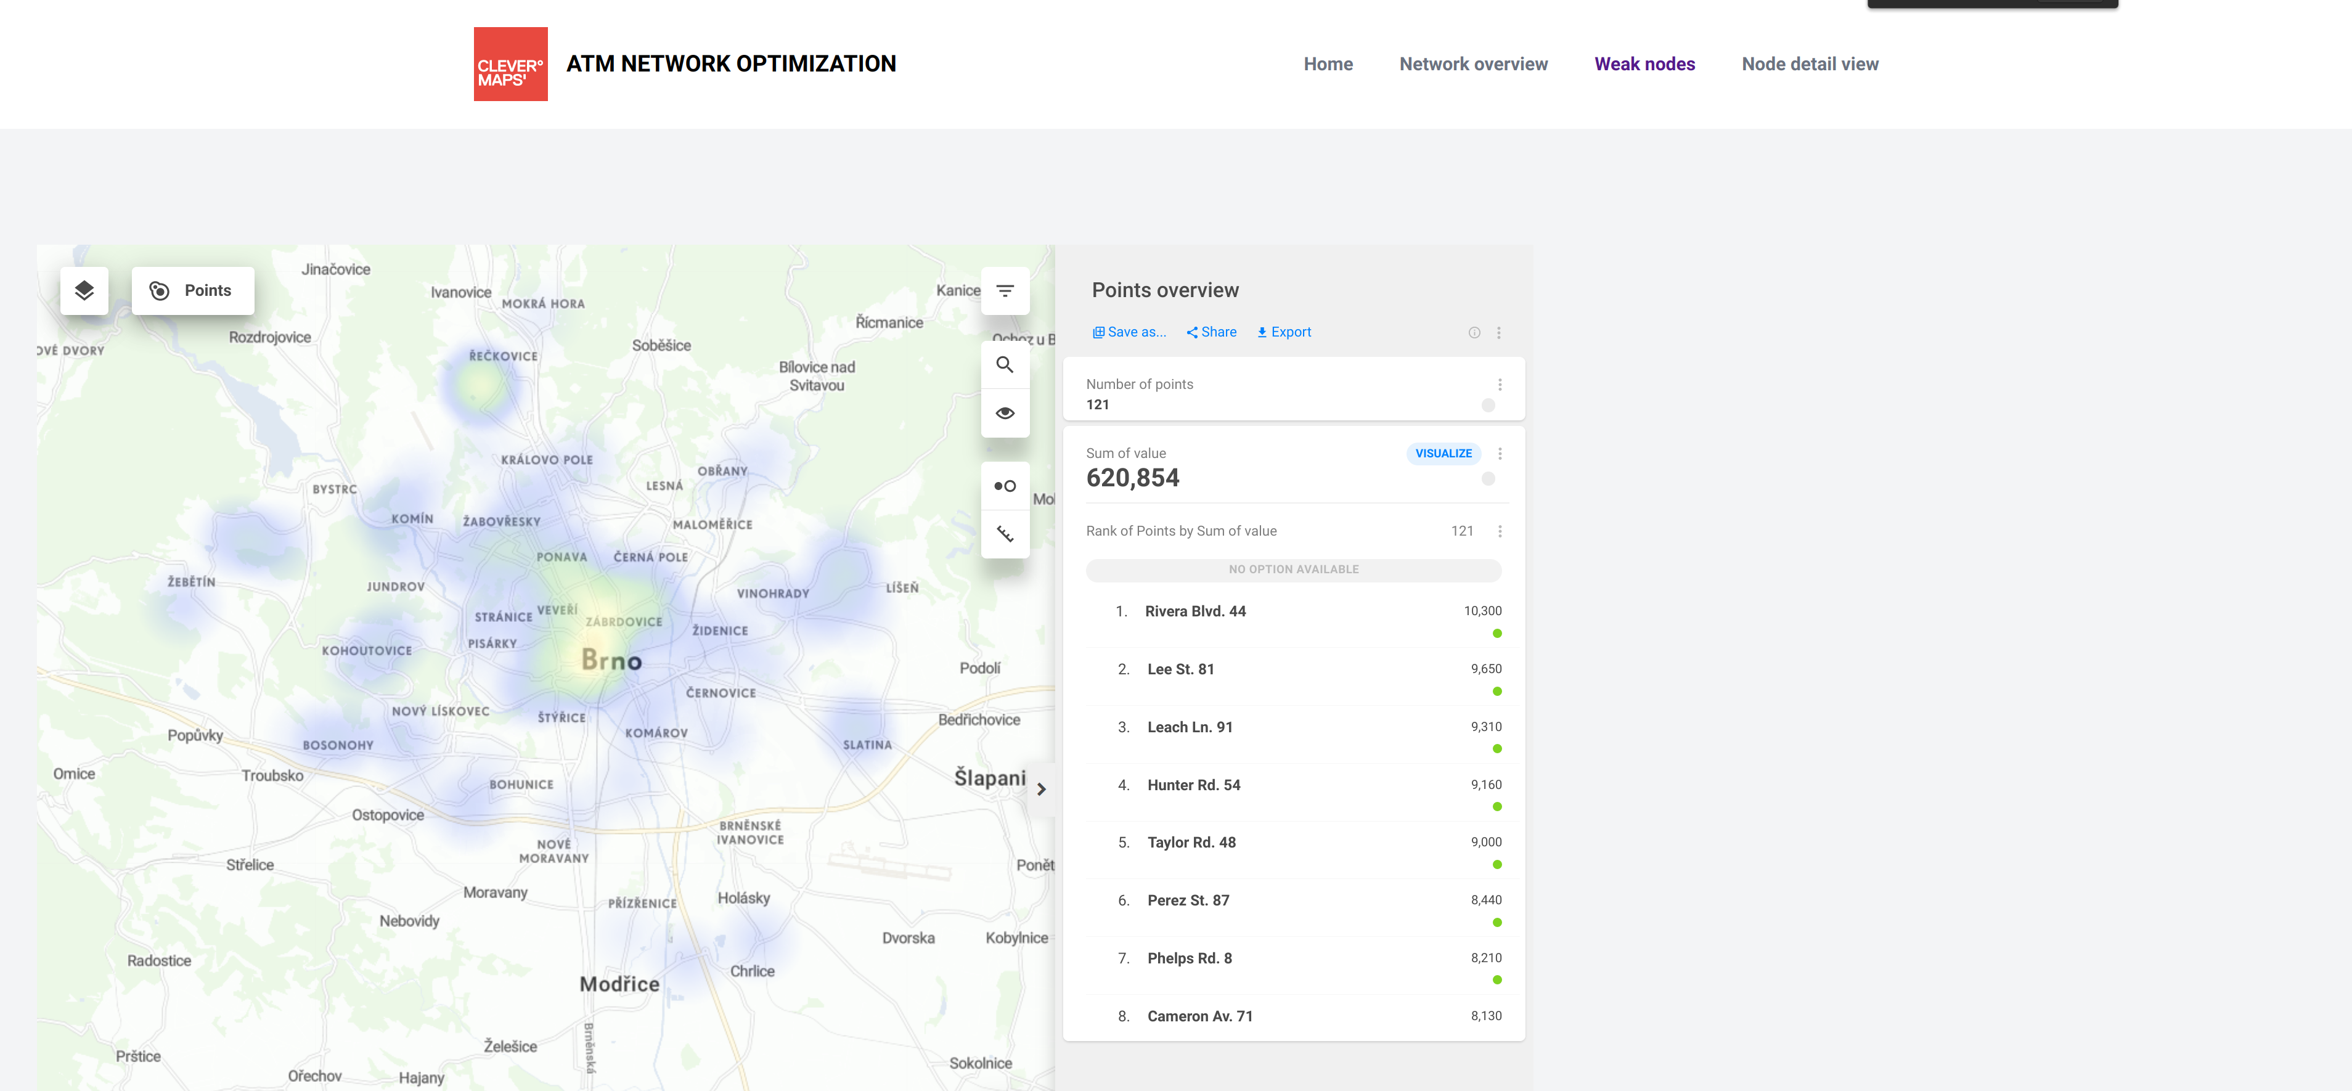Click the compare points circles icon

(x=1005, y=486)
